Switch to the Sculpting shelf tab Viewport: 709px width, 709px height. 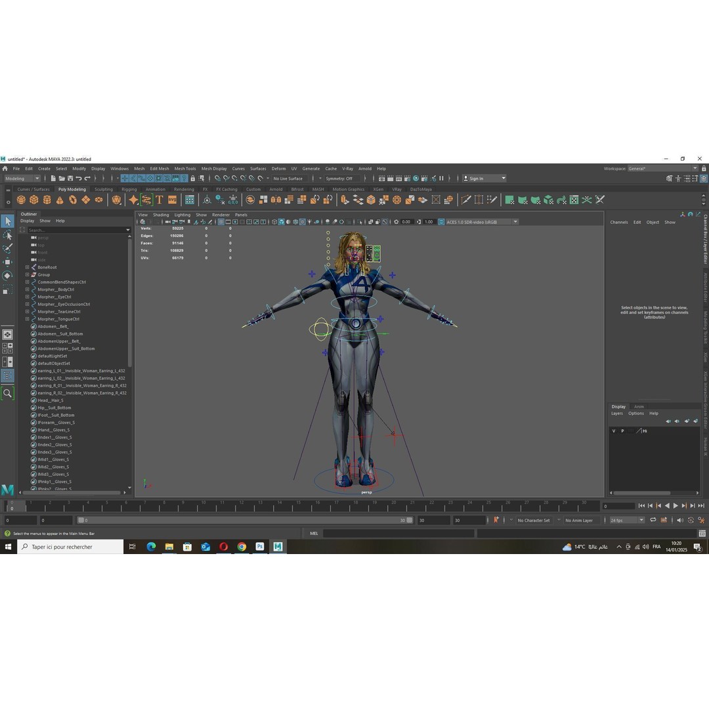[x=104, y=190]
